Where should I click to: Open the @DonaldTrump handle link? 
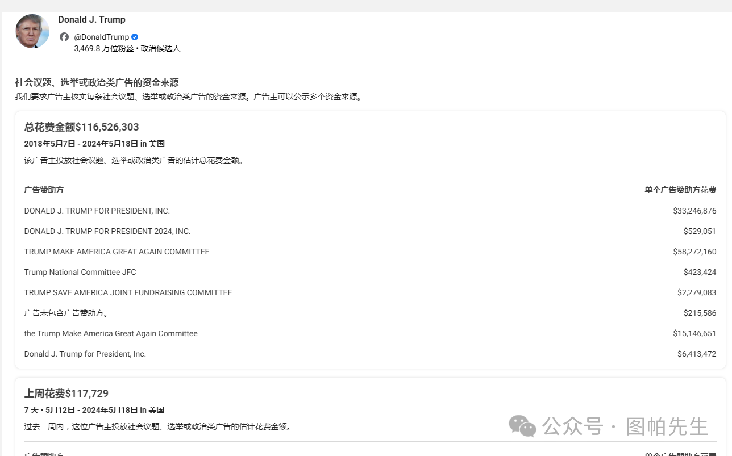pos(101,37)
